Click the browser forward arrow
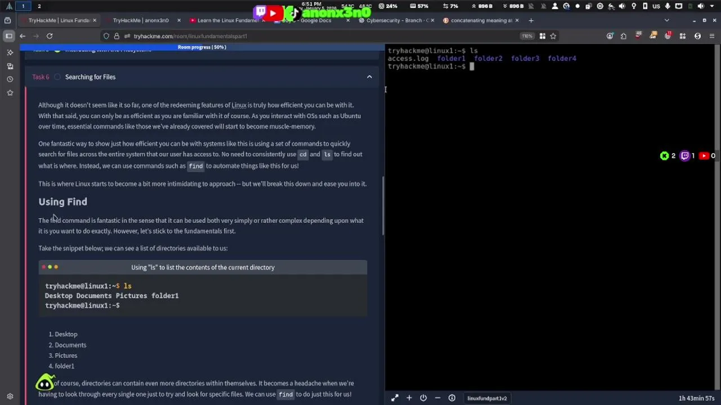The height and width of the screenshot is (405, 721). [x=36, y=36]
